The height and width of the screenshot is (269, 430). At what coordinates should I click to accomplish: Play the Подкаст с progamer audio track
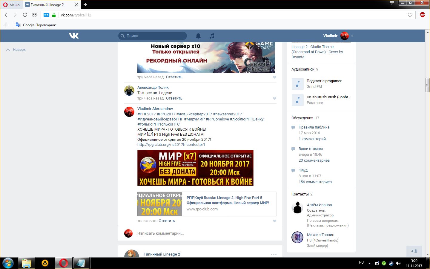297,84
